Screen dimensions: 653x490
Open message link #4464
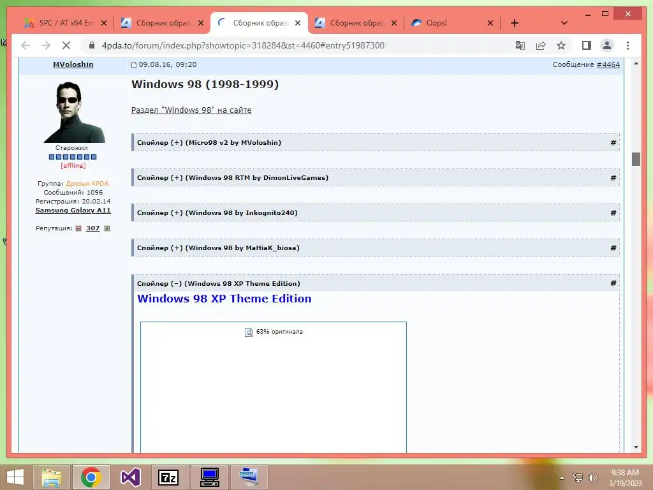point(608,64)
